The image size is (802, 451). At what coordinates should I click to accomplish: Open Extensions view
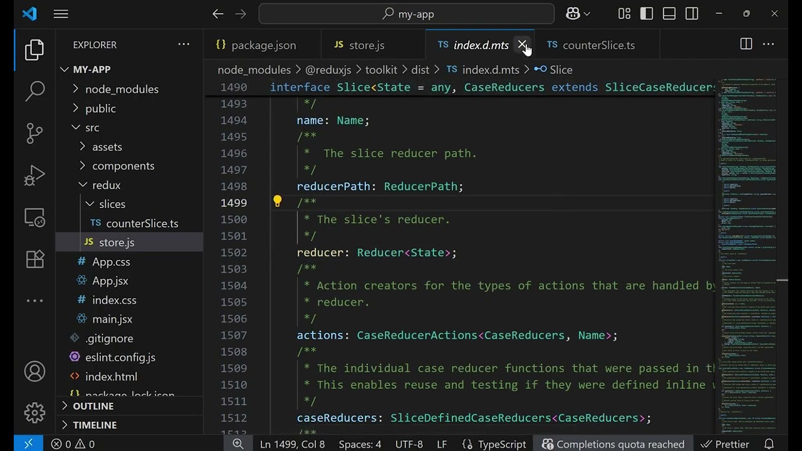click(x=34, y=259)
